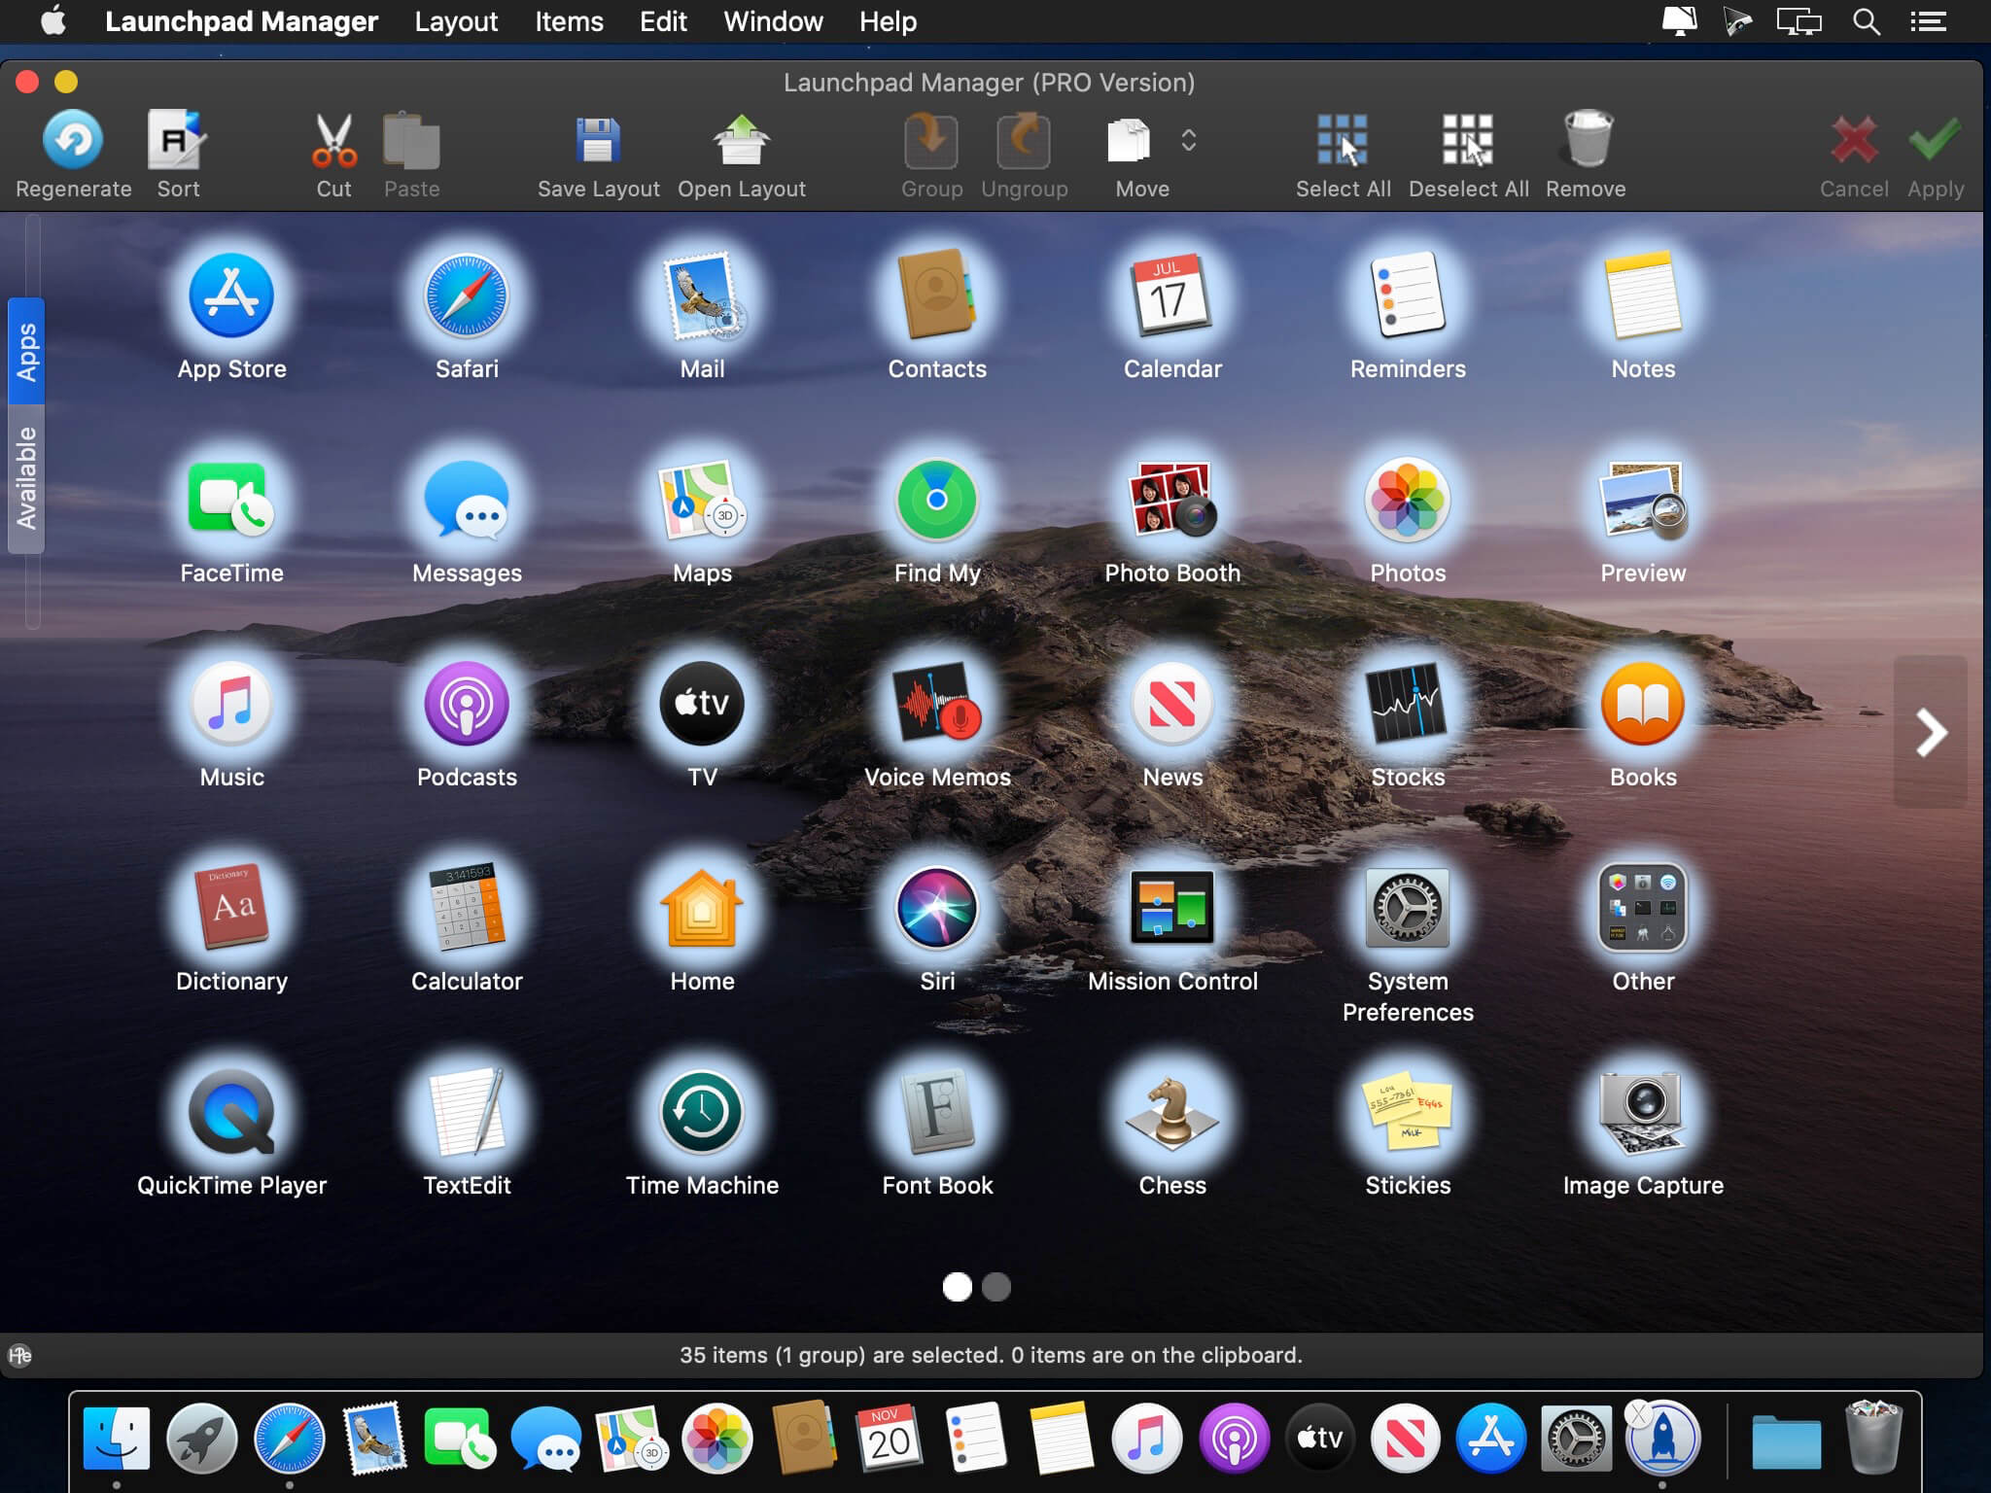The height and width of the screenshot is (1493, 1991).
Task: Select the second Launchpad page dot
Action: pyautogui.click(x=997, y=1286)
